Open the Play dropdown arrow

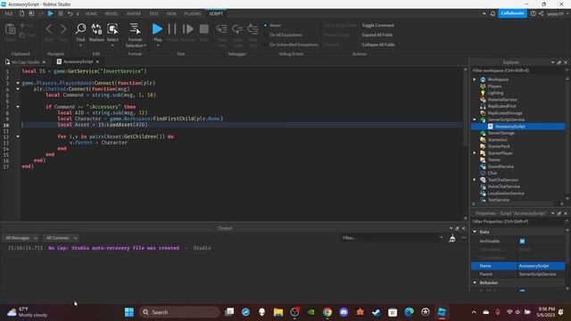[x=158, y=45]
